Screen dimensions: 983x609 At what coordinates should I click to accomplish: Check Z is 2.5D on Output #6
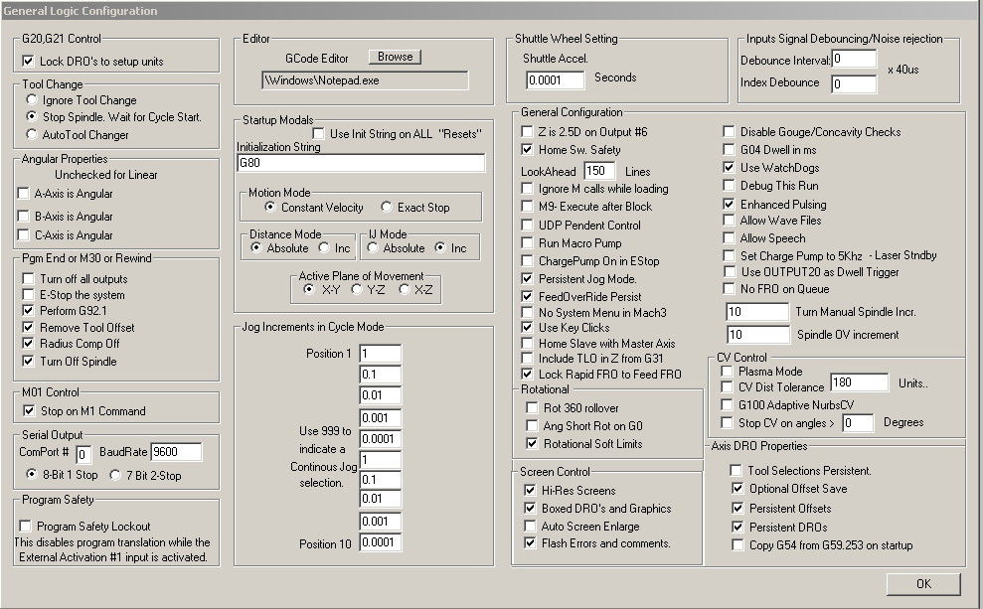pyautogui.click(x=527, y=131)
